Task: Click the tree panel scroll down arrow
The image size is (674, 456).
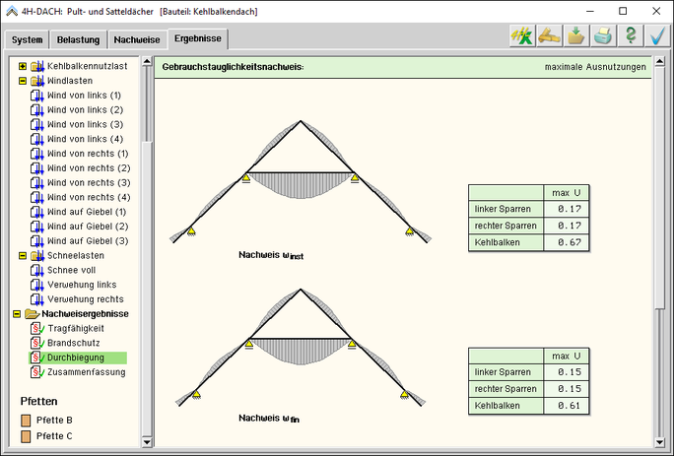Action: coord(147,442)
